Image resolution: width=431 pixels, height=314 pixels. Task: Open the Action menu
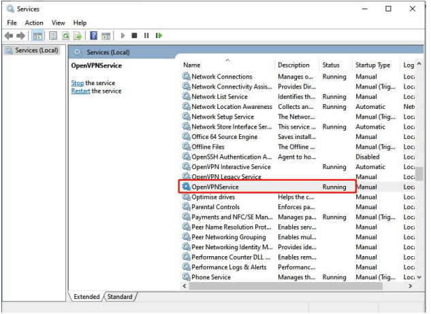click(34, 23)
